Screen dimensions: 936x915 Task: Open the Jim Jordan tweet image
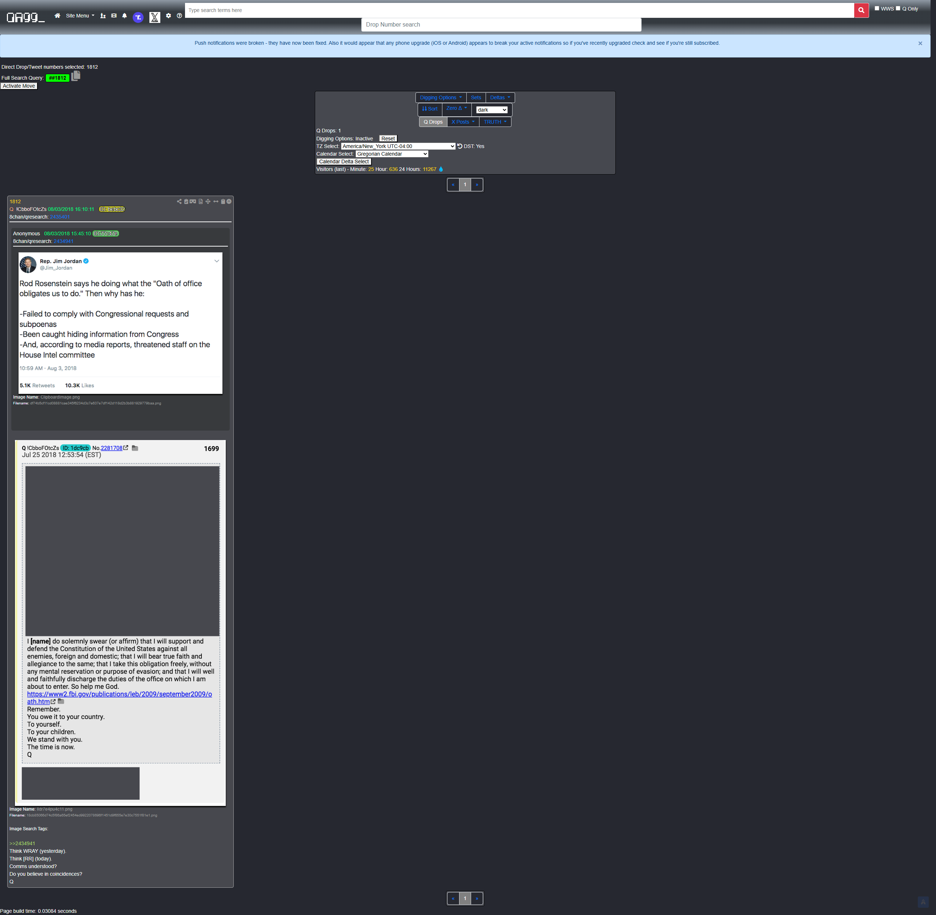pyautogui.click(x=121, y=323)
